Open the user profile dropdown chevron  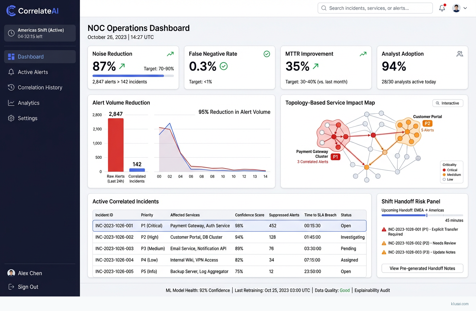click(465, 8)
